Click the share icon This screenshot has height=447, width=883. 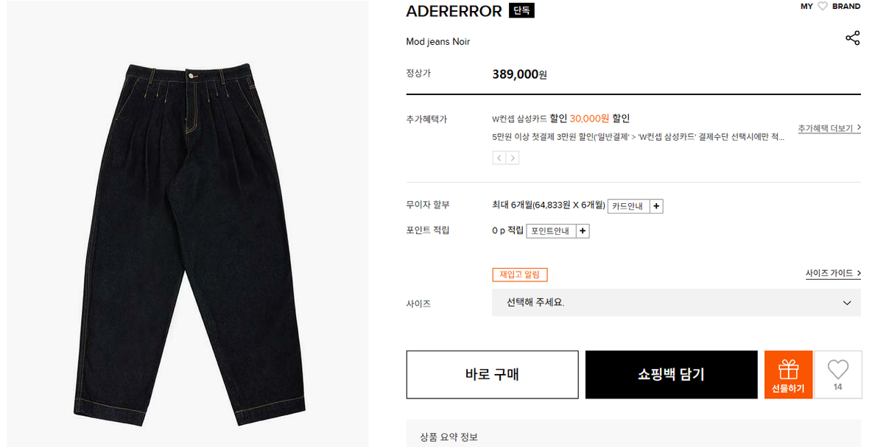[853, 38]
